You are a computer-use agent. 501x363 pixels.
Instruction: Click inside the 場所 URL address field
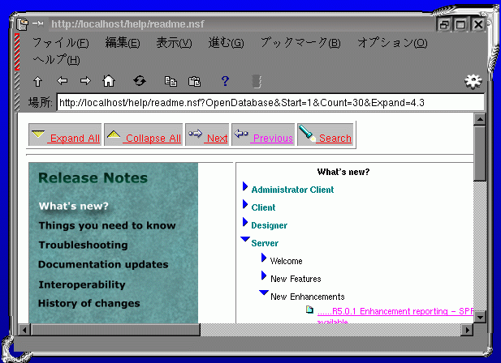click(270, 103)
